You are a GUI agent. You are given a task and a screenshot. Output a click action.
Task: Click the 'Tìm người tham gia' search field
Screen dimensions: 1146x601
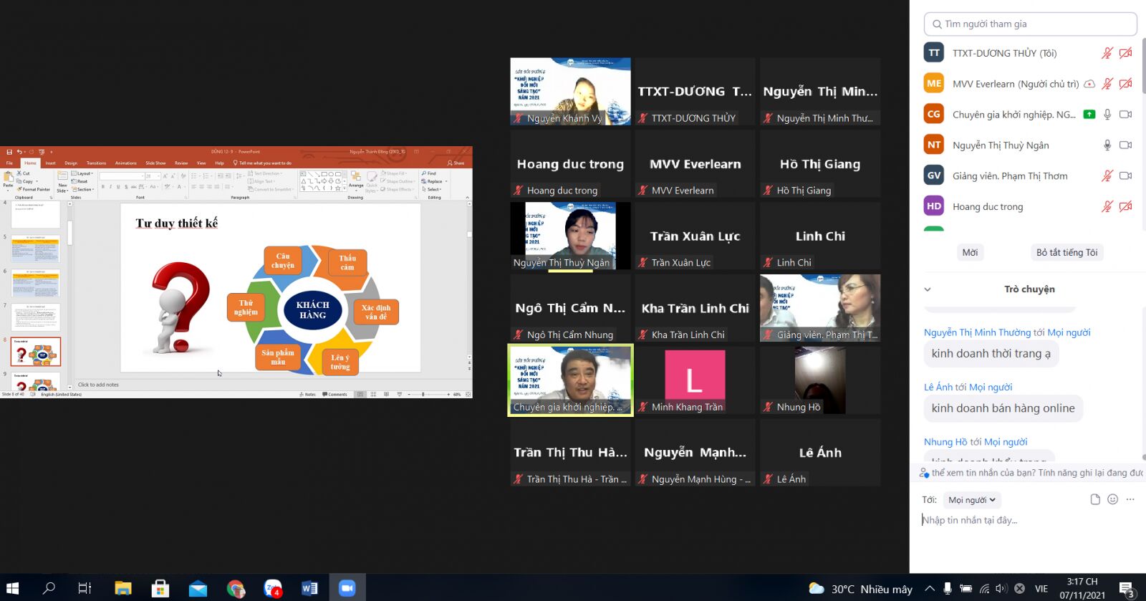(x=1030, y=24)
